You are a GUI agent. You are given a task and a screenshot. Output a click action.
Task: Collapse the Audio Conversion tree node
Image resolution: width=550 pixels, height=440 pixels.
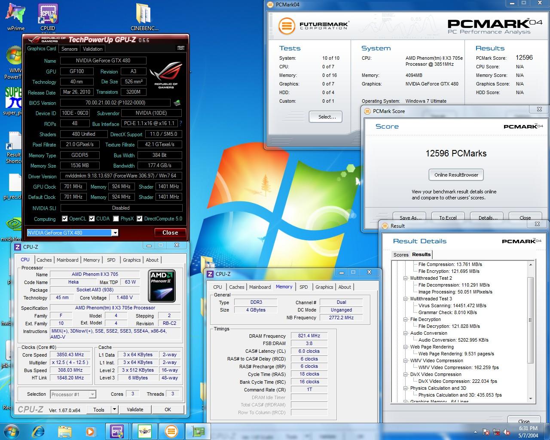[x=406, y=333]
